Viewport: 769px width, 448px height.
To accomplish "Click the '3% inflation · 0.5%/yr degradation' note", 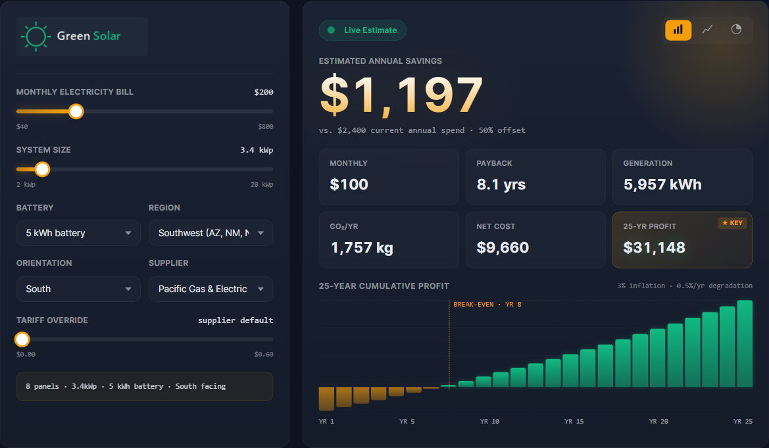I will pos(685,286).
